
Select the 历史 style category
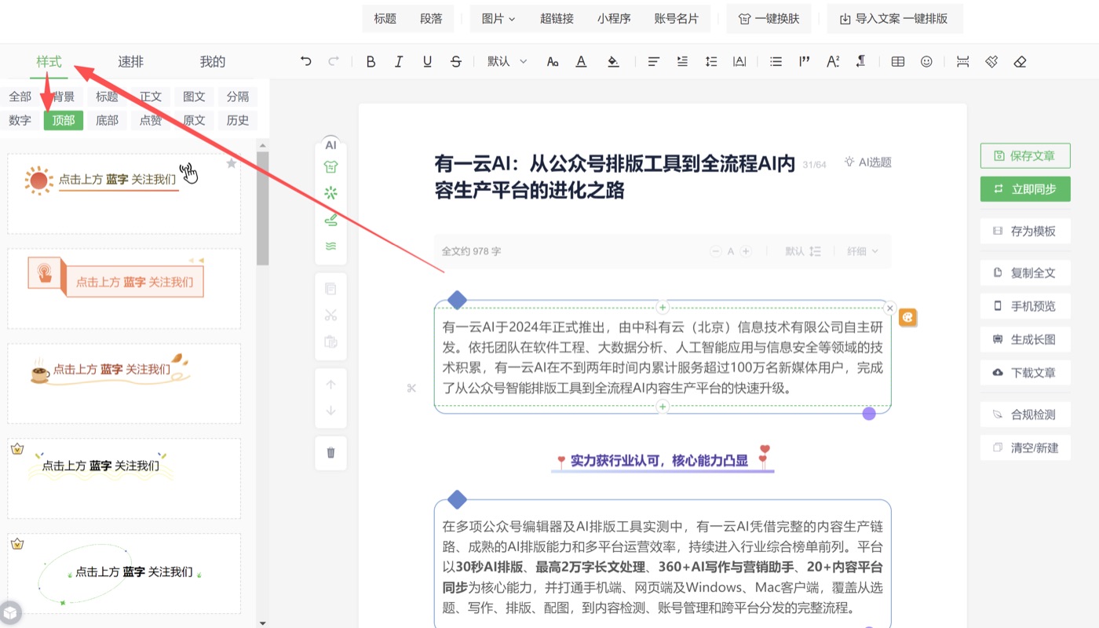point(238,120)
